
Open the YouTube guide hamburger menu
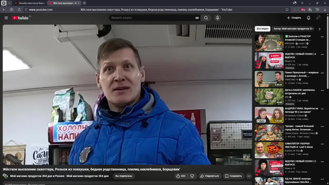click(x=6, y=18)
